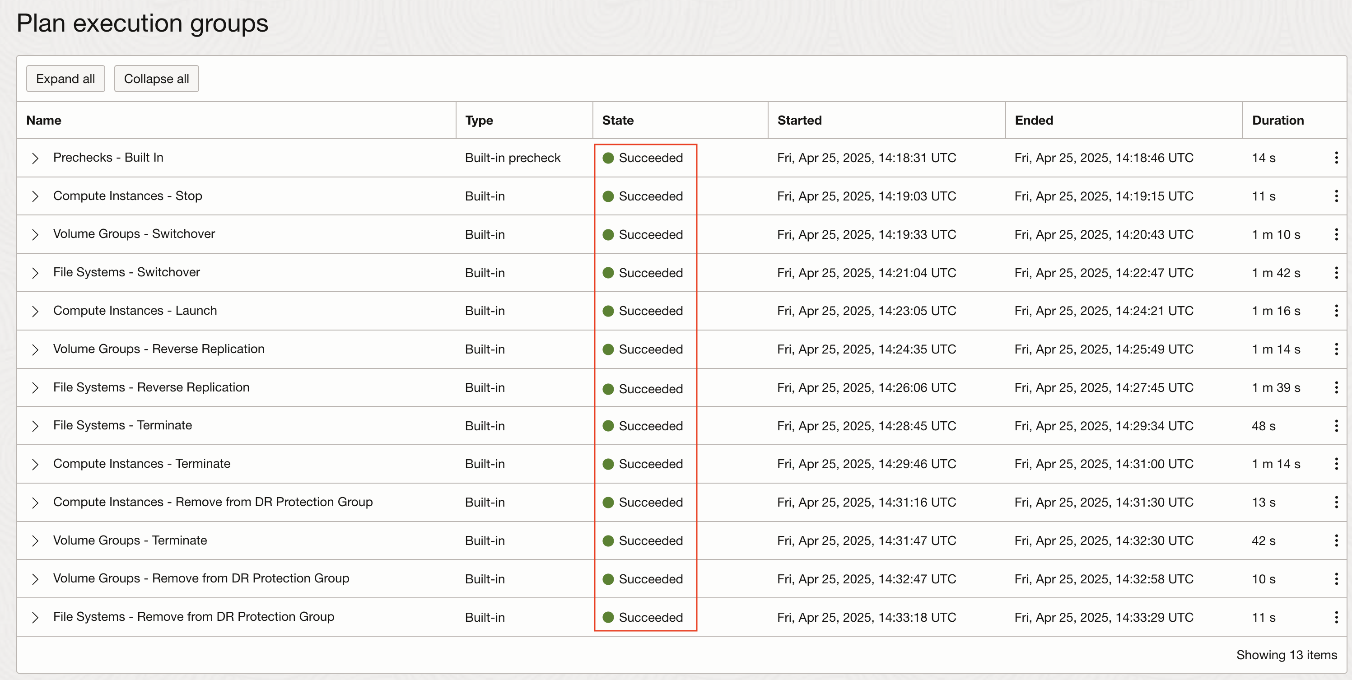This screenshot has width=1352, height=680.
Task: Expand the File Systems - Reverse Replication group
Action: coord(35,387)
